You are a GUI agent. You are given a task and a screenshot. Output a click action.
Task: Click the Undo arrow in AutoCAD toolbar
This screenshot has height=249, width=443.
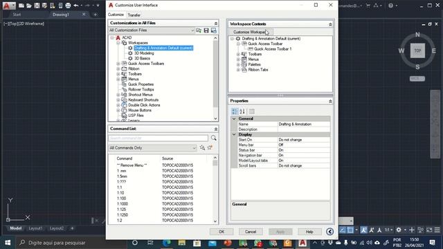pyautogui.click(x=75, y=6)
